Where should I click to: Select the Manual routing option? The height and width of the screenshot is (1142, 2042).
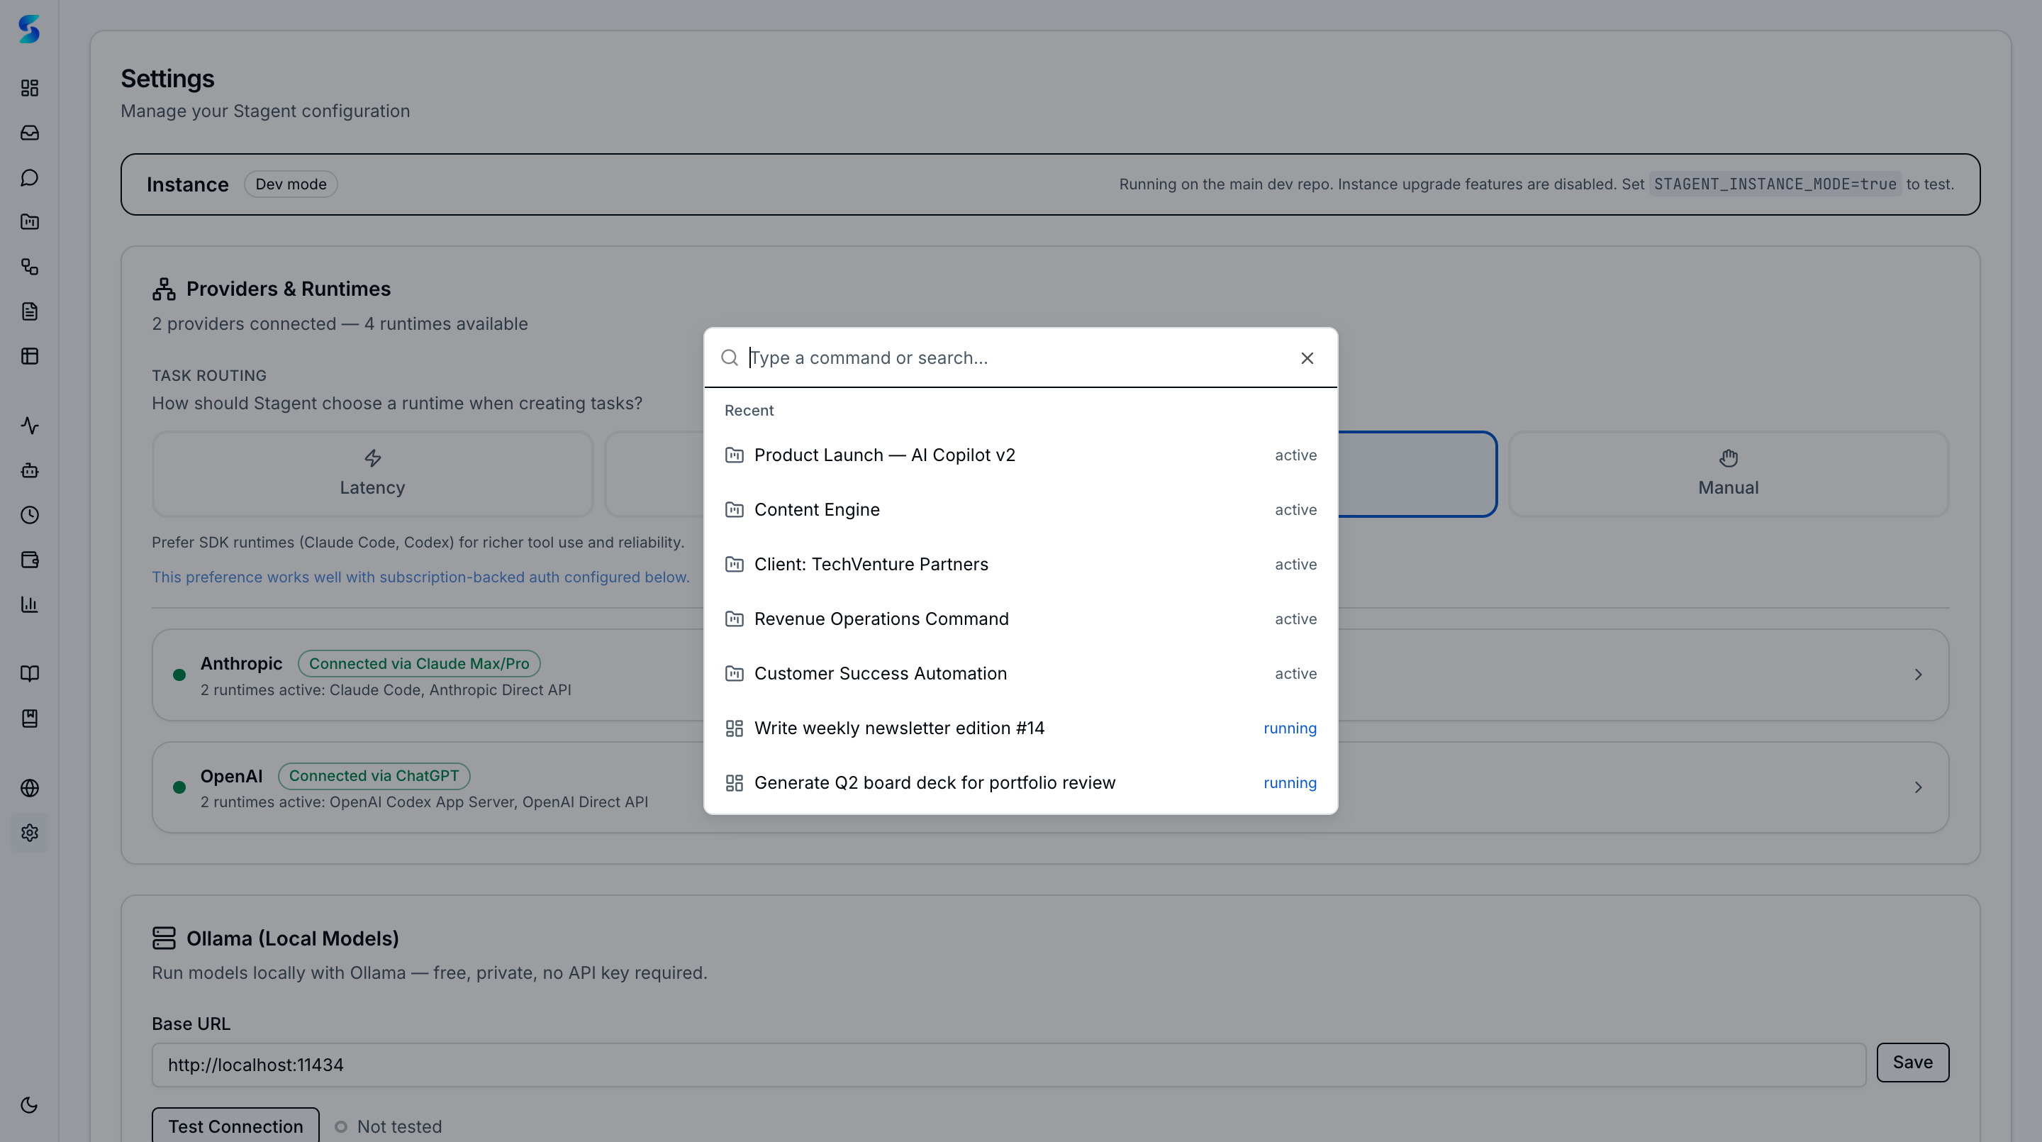pos(1727,475)
